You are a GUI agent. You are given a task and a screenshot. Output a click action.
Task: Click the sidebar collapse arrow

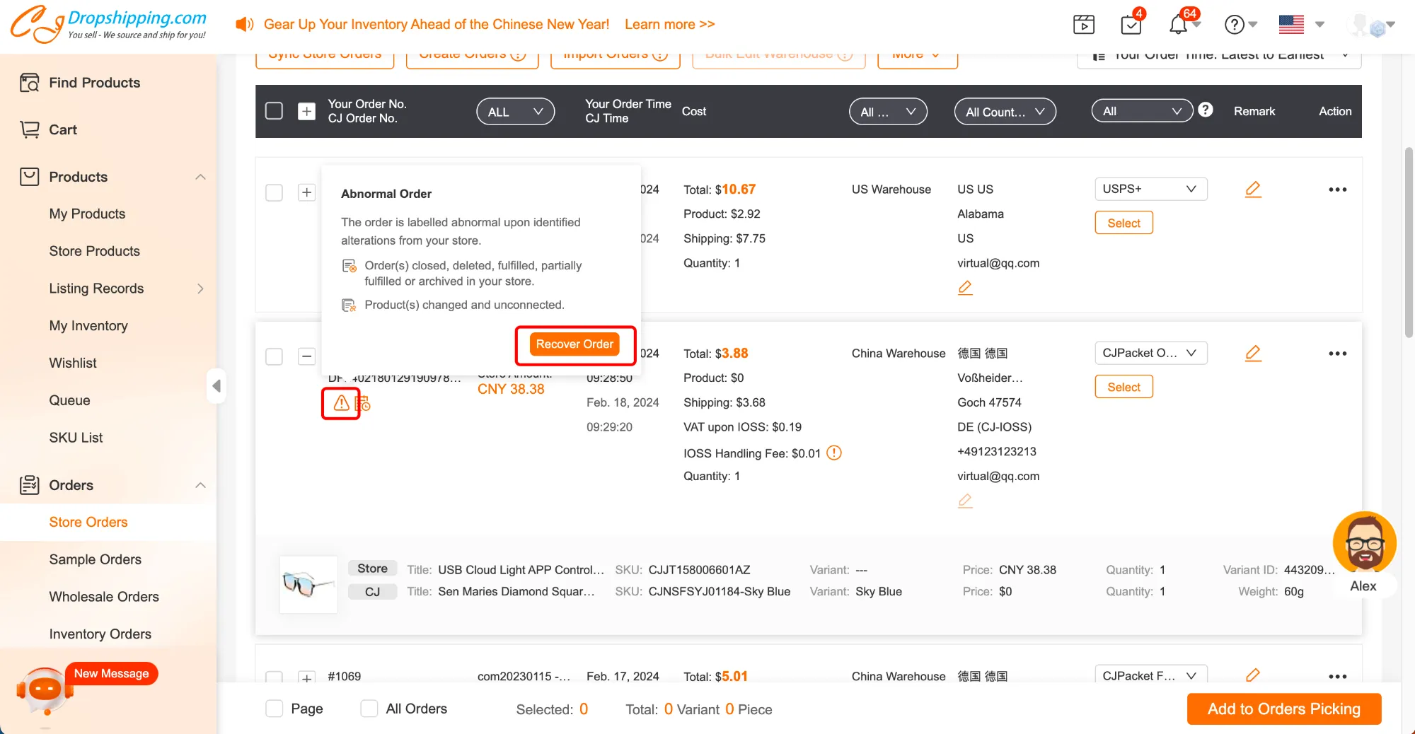(x=216, y=385)
